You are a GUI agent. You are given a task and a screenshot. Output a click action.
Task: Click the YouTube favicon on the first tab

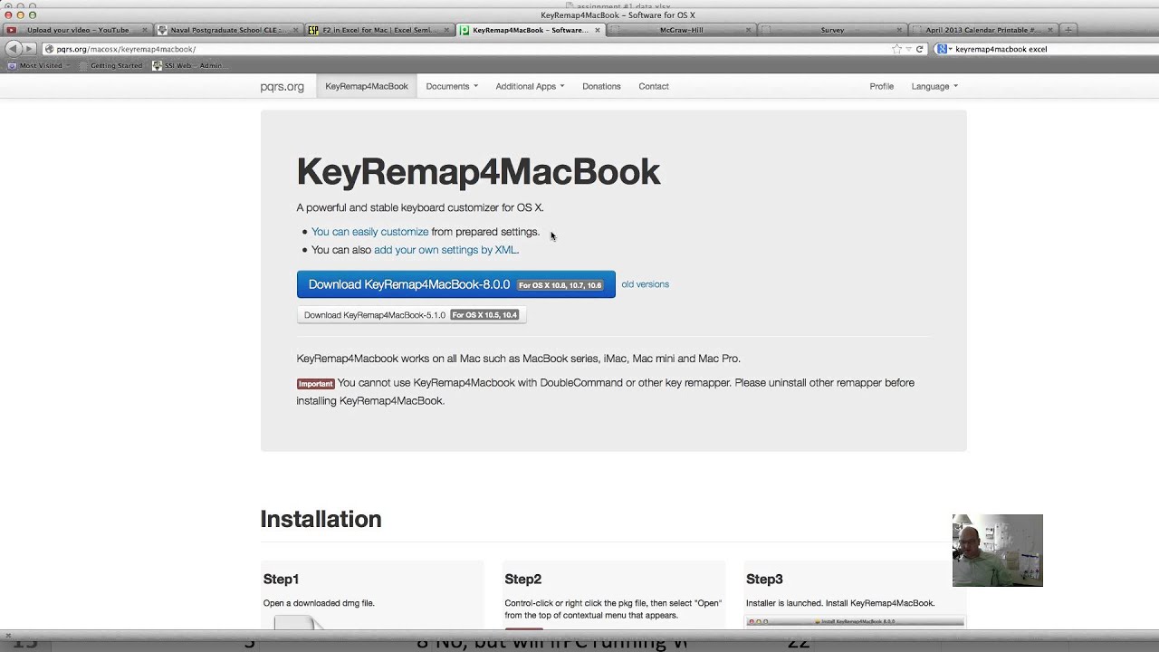tap(12, 30)
